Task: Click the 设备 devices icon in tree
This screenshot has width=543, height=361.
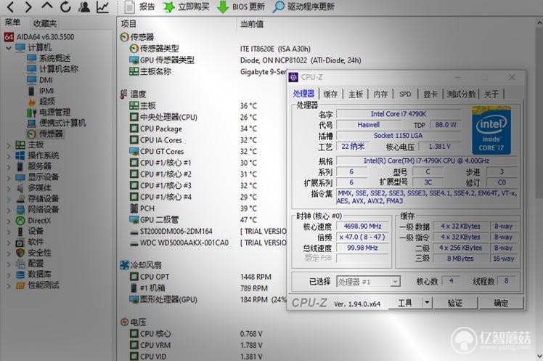Action: coord(20,231)
